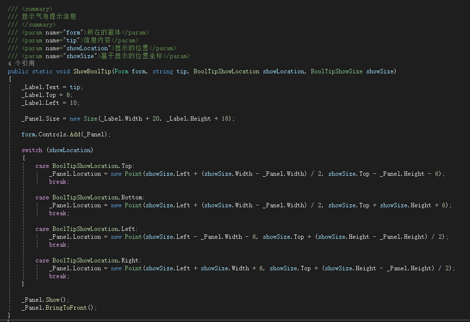Click "new Size" in the _Panel.Size assignment

pyautogui.click(x=83, y=119)
